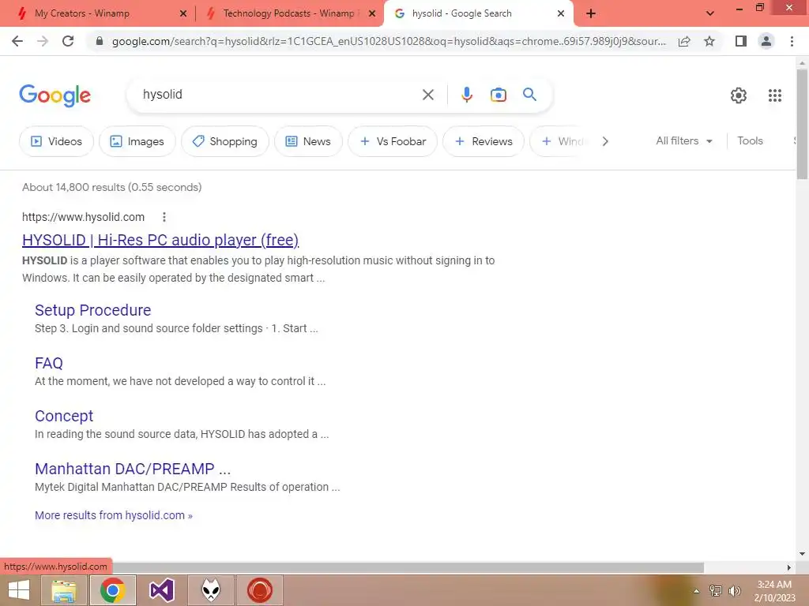Filter results by Shopping
Screen dimensions: 809x606
[225, 141]
